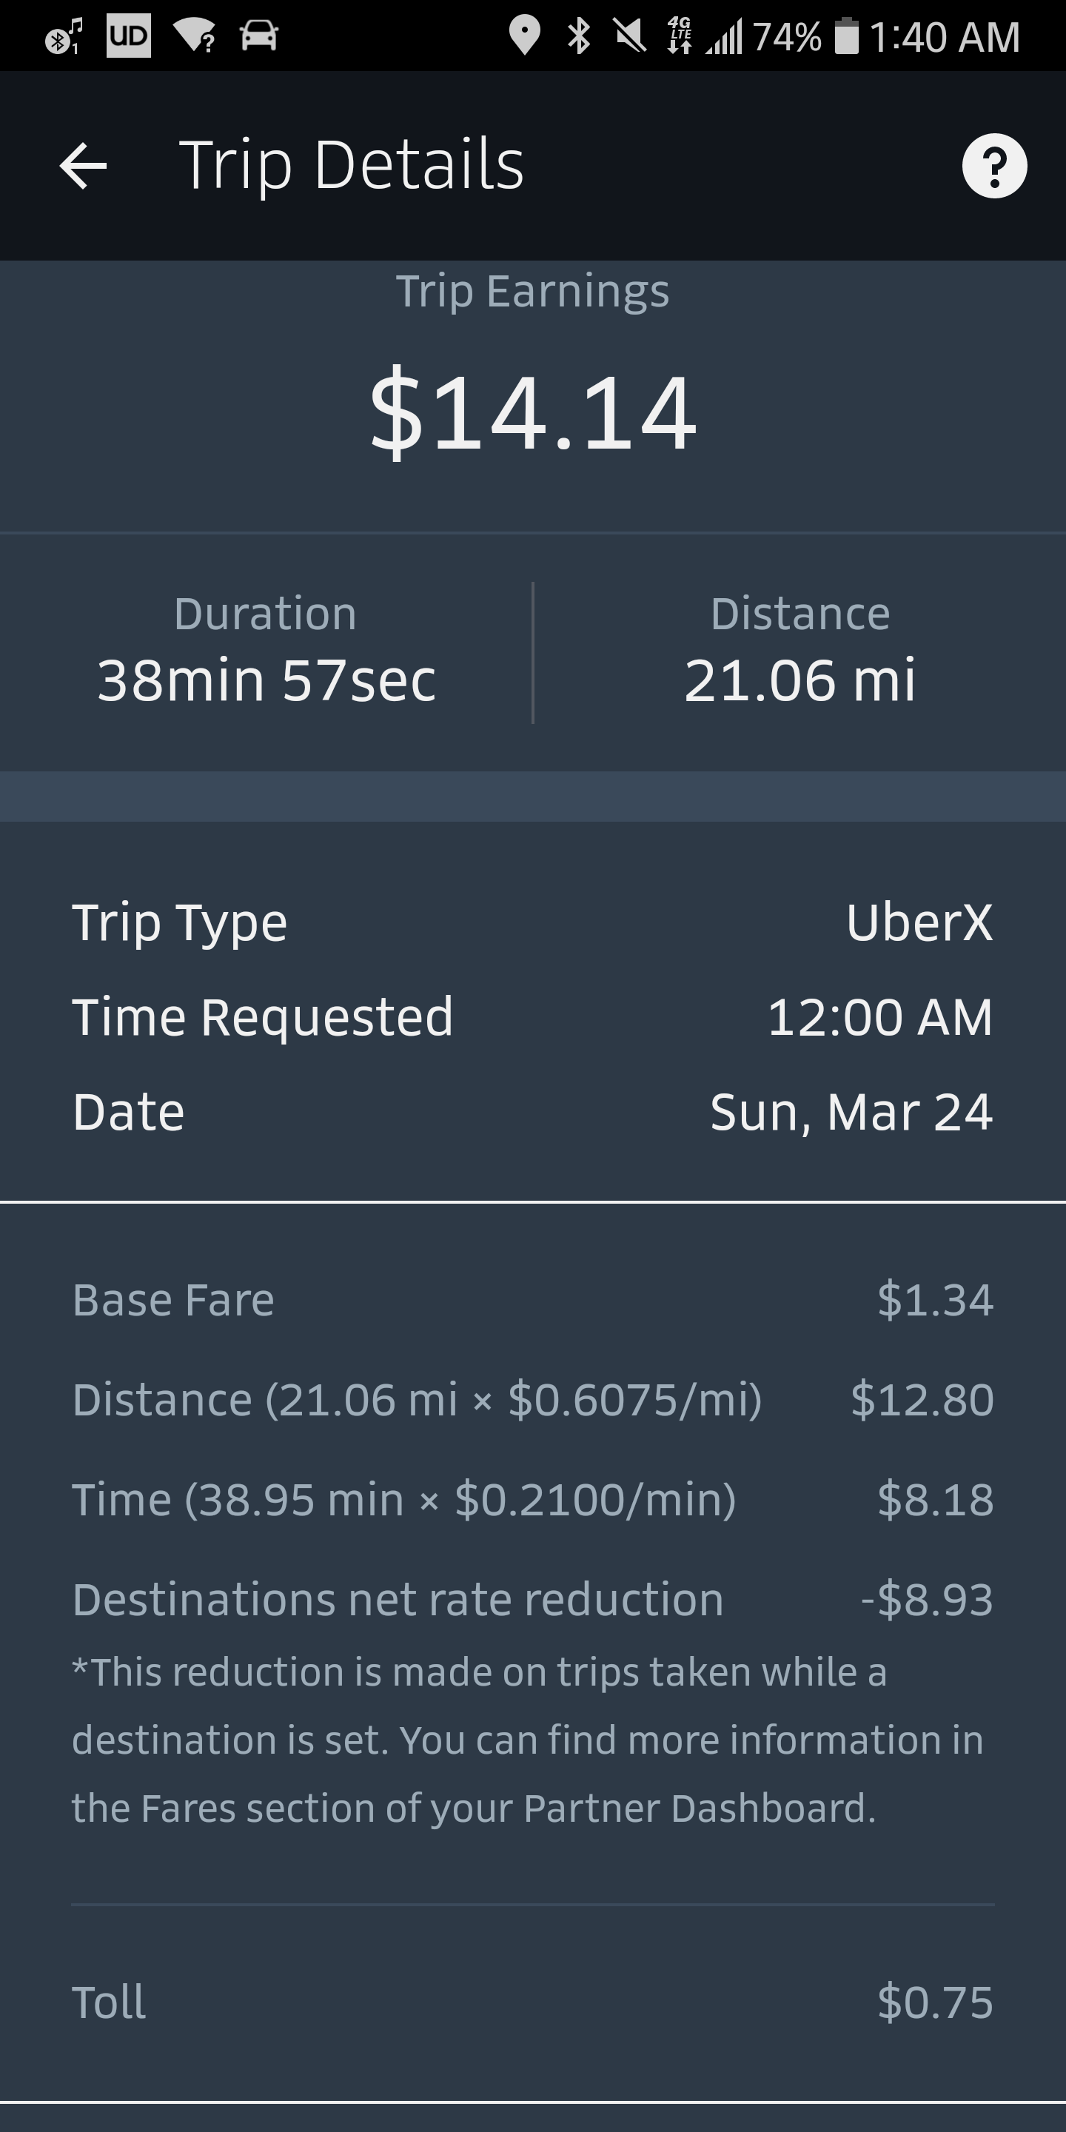This screenshot has width=1066, height=2132.
Task: Tap the Time Requested 12:00 AM row
Action: (x=533, y=1016)
